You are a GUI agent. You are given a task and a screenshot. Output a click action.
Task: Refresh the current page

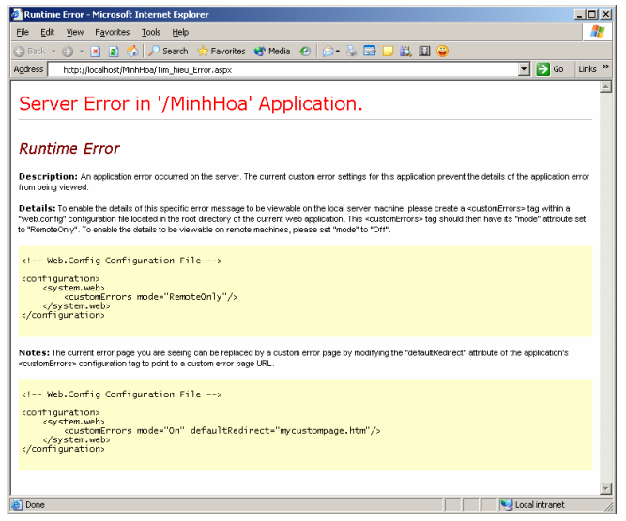pos(114,51)
